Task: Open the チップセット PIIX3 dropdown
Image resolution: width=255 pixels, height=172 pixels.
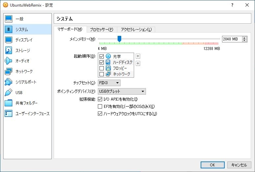Action: [109, 83]
